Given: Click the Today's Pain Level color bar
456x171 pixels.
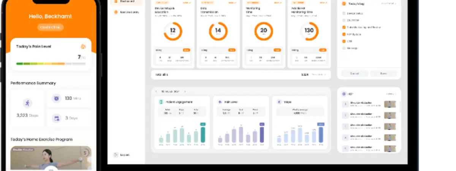Looking at the screenshot, I should point(51,63).
